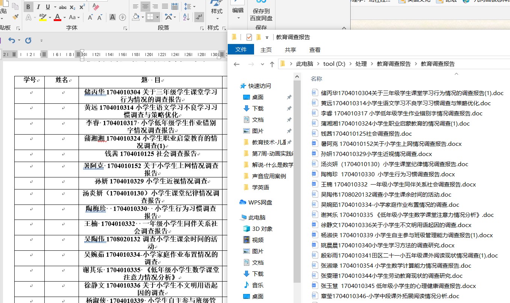Viewport: 510px width, 303px height.
Task: Toggle bold formatting
Action: pyautogui.click(x=29, y=7)
